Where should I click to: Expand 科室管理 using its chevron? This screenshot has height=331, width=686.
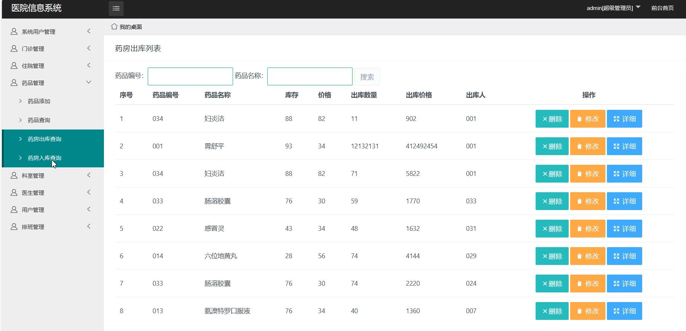pyautogui.click(x=89, y=175)
